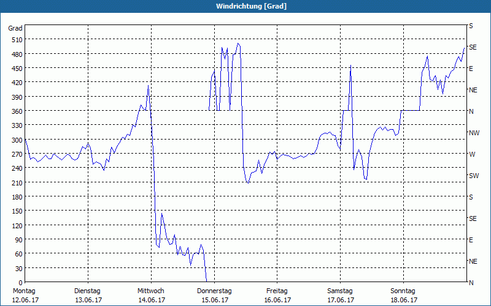Click the Dienstag 13.06.17 date label
Screen dimensions: 491x306
(88, 296)
